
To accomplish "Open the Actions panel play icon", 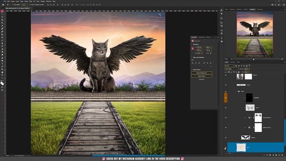I will tap(222, 14).
